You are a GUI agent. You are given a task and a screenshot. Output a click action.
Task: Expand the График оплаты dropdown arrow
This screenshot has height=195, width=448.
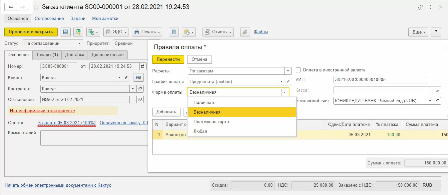tap(281, 81)
